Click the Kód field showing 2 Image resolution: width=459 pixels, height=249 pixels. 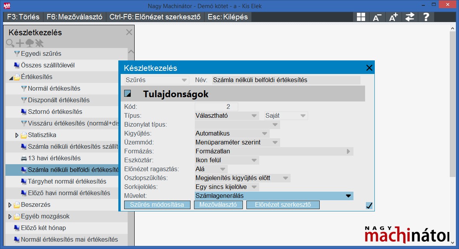[x=217, y=106]
